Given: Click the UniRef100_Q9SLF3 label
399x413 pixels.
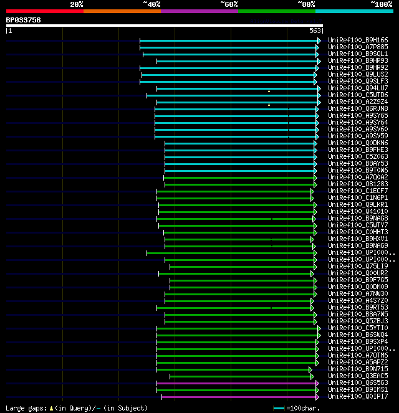Looking at the screenshot, I should coord(358,81).
